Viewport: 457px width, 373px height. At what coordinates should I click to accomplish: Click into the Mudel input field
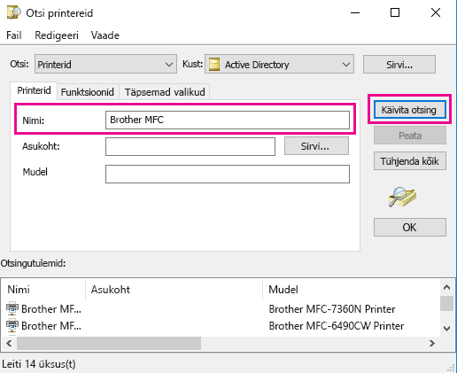click(228, 175)
